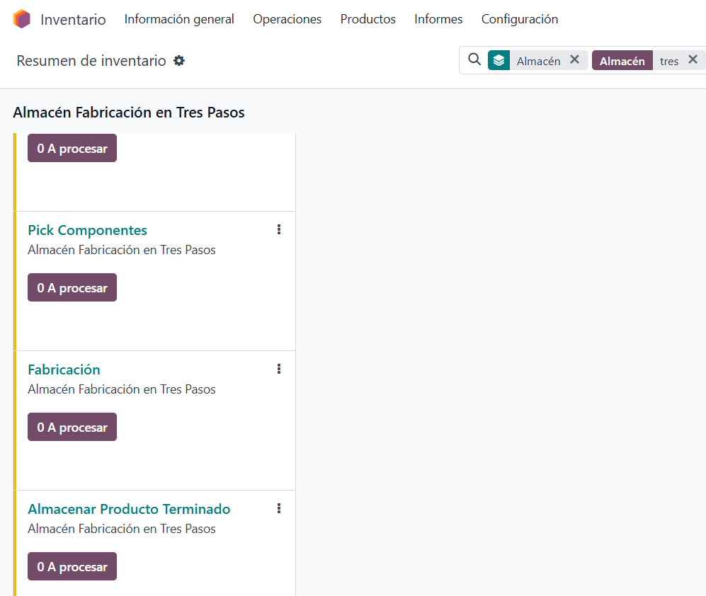Open the Configuración menu
The width and height of the screenshot is (706, 596).
click(x=520, y=19)
